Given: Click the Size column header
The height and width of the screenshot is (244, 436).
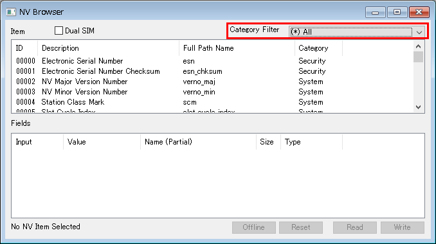Looking at the screenshot, I should coord(268,142).
